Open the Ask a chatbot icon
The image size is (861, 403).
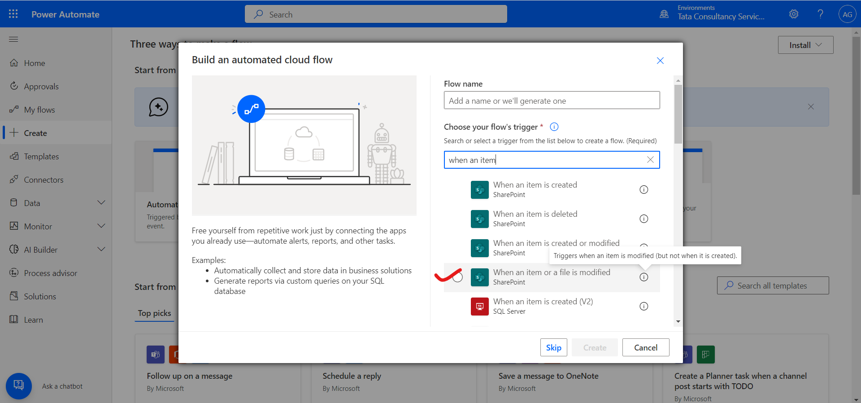[19, 385]
